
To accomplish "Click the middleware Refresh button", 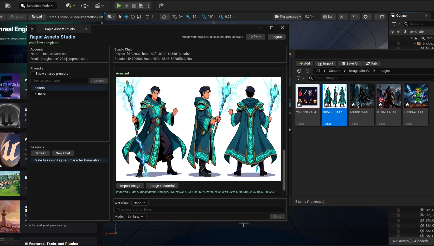I will [x=255, y=37].
